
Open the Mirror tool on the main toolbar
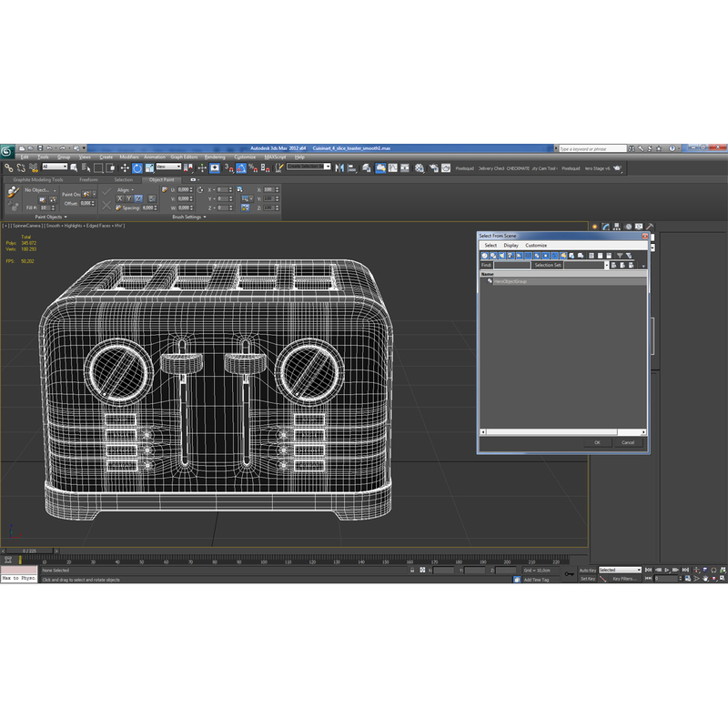point(339,167)
